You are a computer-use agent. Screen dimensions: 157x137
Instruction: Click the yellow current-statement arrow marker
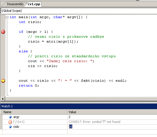point(3,81)
